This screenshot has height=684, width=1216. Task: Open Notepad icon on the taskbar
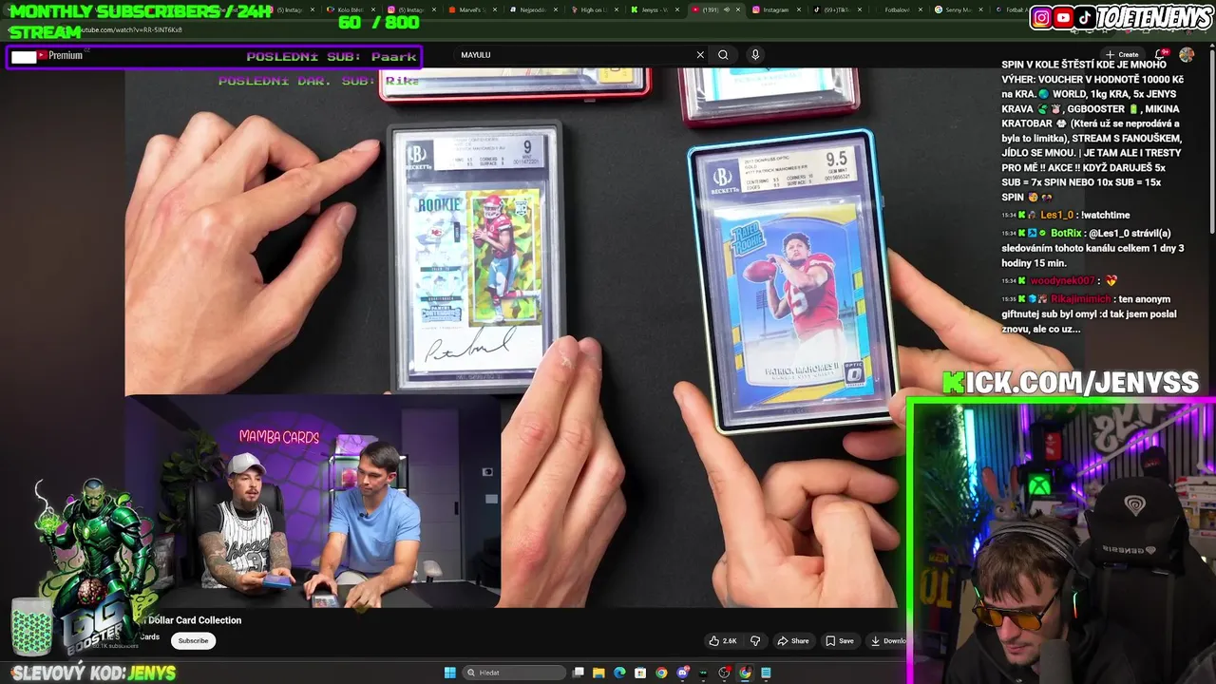(766, 673)
